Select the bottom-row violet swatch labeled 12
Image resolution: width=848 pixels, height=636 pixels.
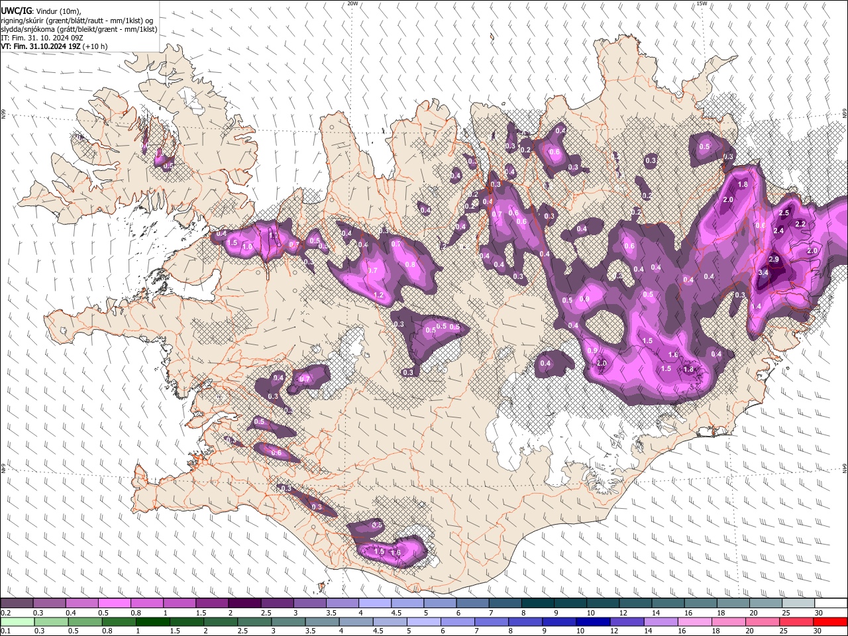tap(627, 621)
